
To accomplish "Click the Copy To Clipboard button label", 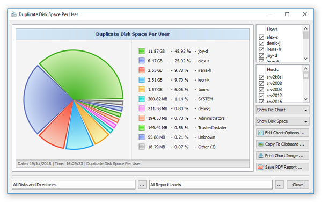I will click(x=284, y=144).
